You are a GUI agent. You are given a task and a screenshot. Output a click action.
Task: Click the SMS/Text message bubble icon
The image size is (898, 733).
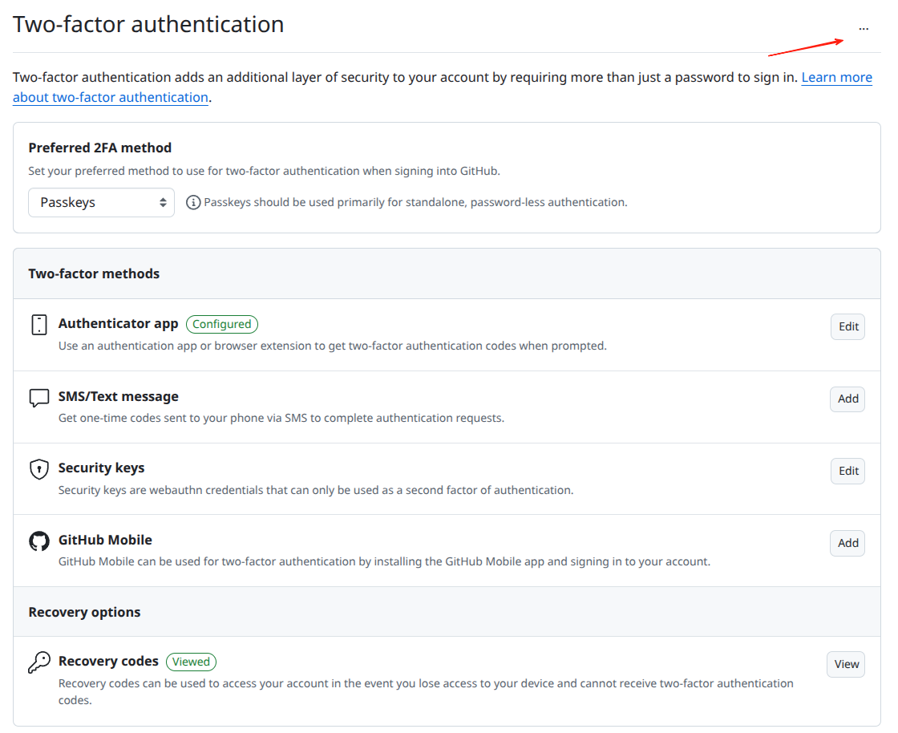click(39, 398)
